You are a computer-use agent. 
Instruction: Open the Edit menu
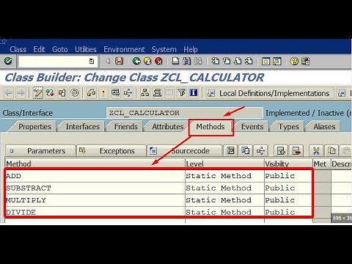click(x=39, y=49)
